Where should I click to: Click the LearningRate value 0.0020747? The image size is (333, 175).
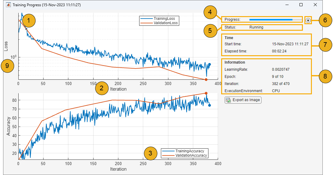click(281, 70)
